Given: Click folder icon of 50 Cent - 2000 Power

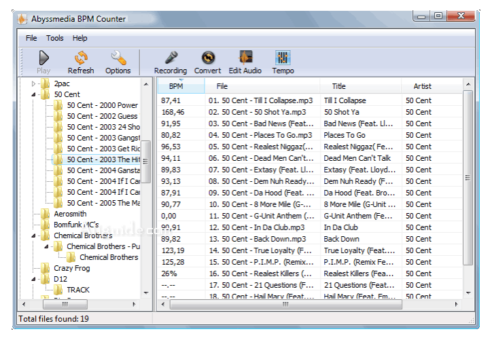Looking at the screenshot, I should coord(58,105).
